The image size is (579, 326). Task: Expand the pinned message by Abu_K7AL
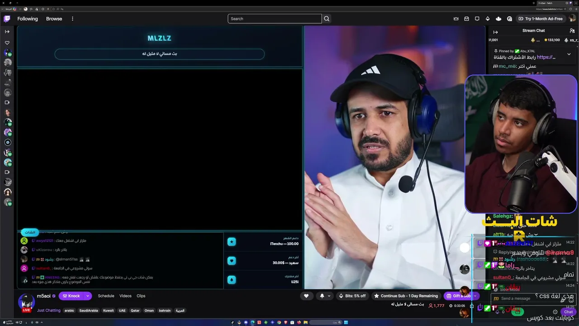tap(569, 54)
